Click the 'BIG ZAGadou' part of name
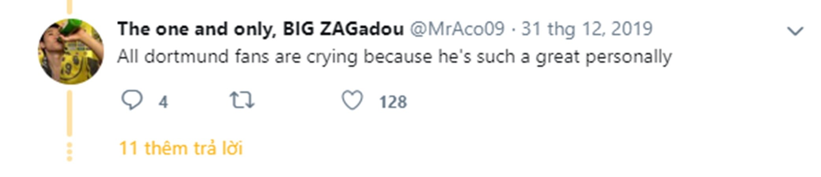Viewport: 821px width, 177px height. pos(343,29)
